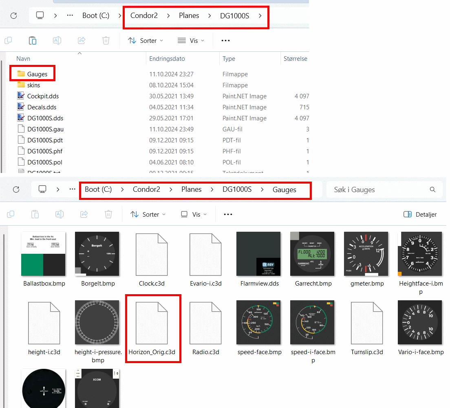Select the gmeter.bmp thumbnail
Viewport: 450px width, 408px height.
point(366,254)
